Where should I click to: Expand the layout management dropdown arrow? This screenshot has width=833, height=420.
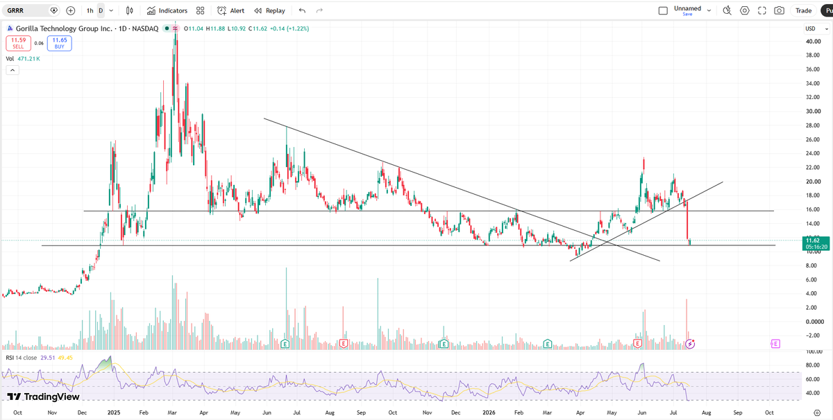tap(709, 10)
